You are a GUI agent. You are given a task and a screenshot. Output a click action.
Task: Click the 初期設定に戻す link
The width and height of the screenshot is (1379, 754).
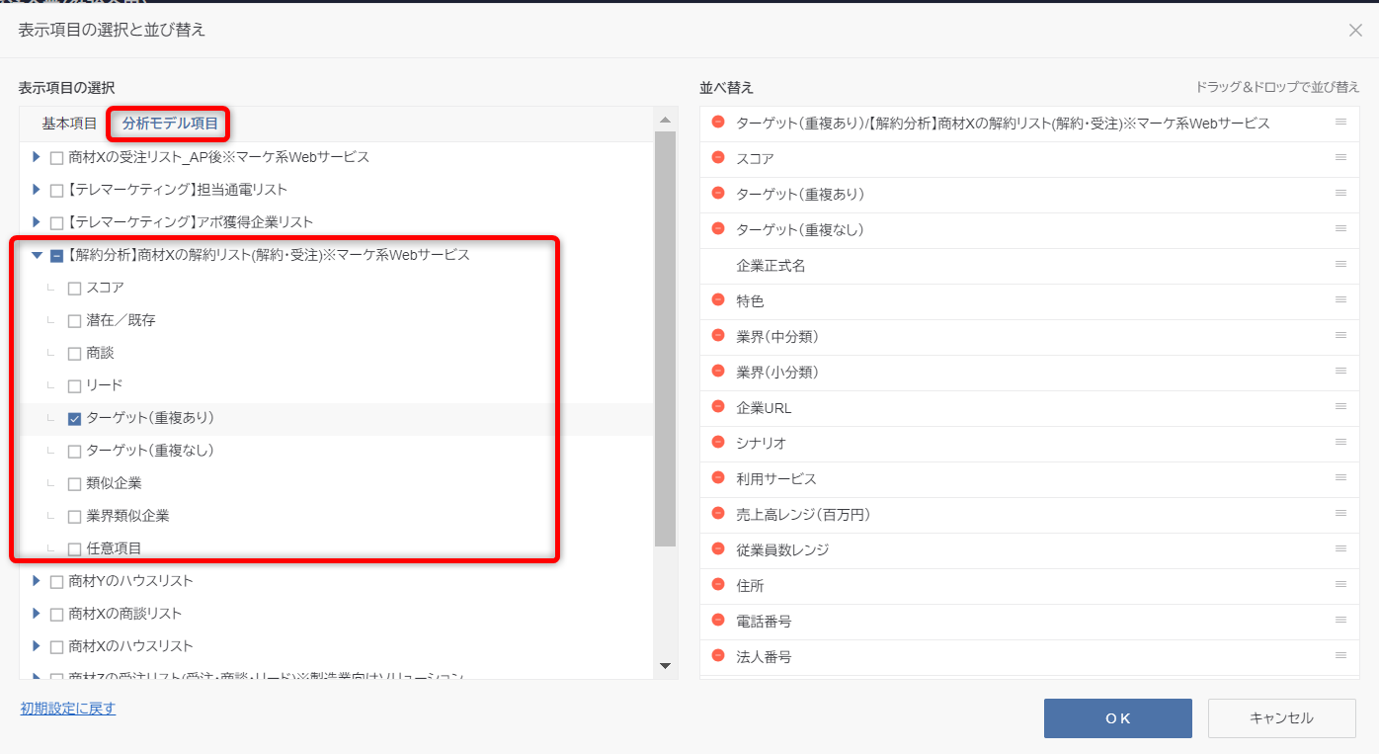[68, 709]
